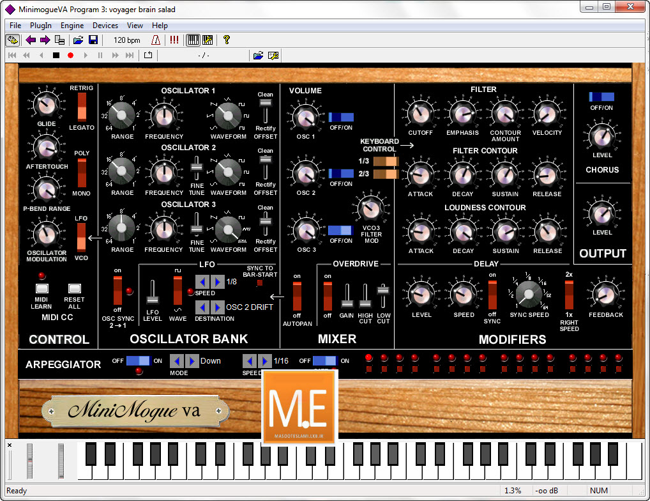Open the transport-row settings wrench icon

pos(273,55)
